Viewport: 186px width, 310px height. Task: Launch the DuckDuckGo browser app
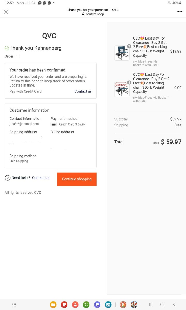click(123, 305)
